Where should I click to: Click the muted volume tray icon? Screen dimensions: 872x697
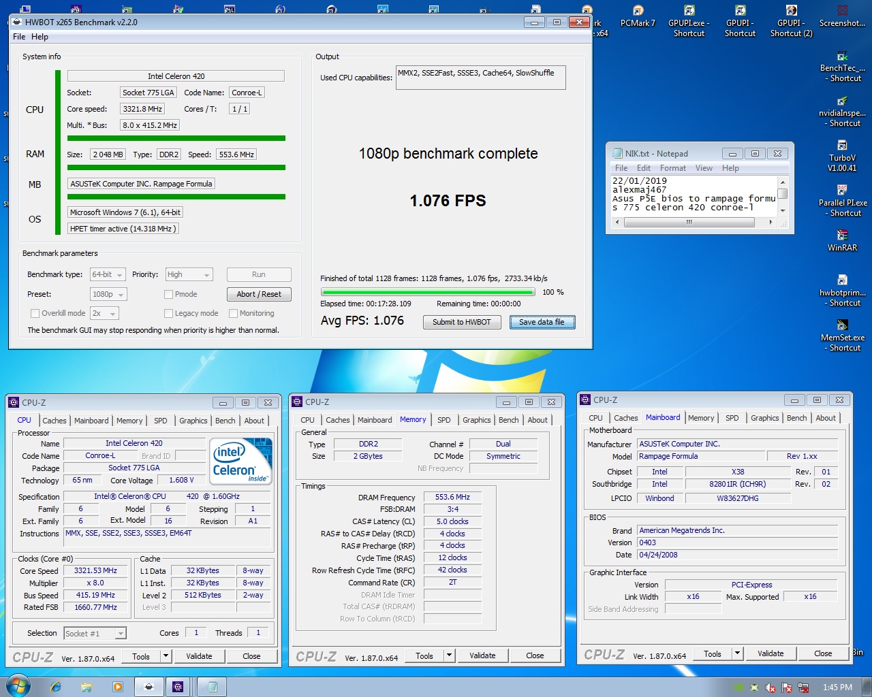(x=770, y=687)
